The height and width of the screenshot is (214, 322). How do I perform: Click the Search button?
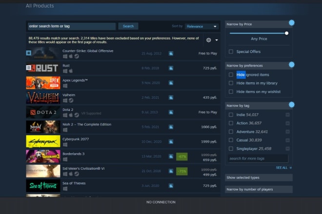click(128, 26)
